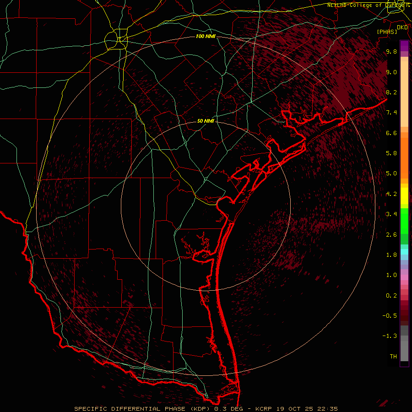Click the purple swatch atop the color bar
Viewport: 412px width, 412px height.
[404, 46]
